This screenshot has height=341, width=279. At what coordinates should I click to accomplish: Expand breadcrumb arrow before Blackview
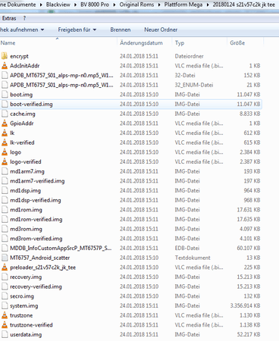point(41,5)
